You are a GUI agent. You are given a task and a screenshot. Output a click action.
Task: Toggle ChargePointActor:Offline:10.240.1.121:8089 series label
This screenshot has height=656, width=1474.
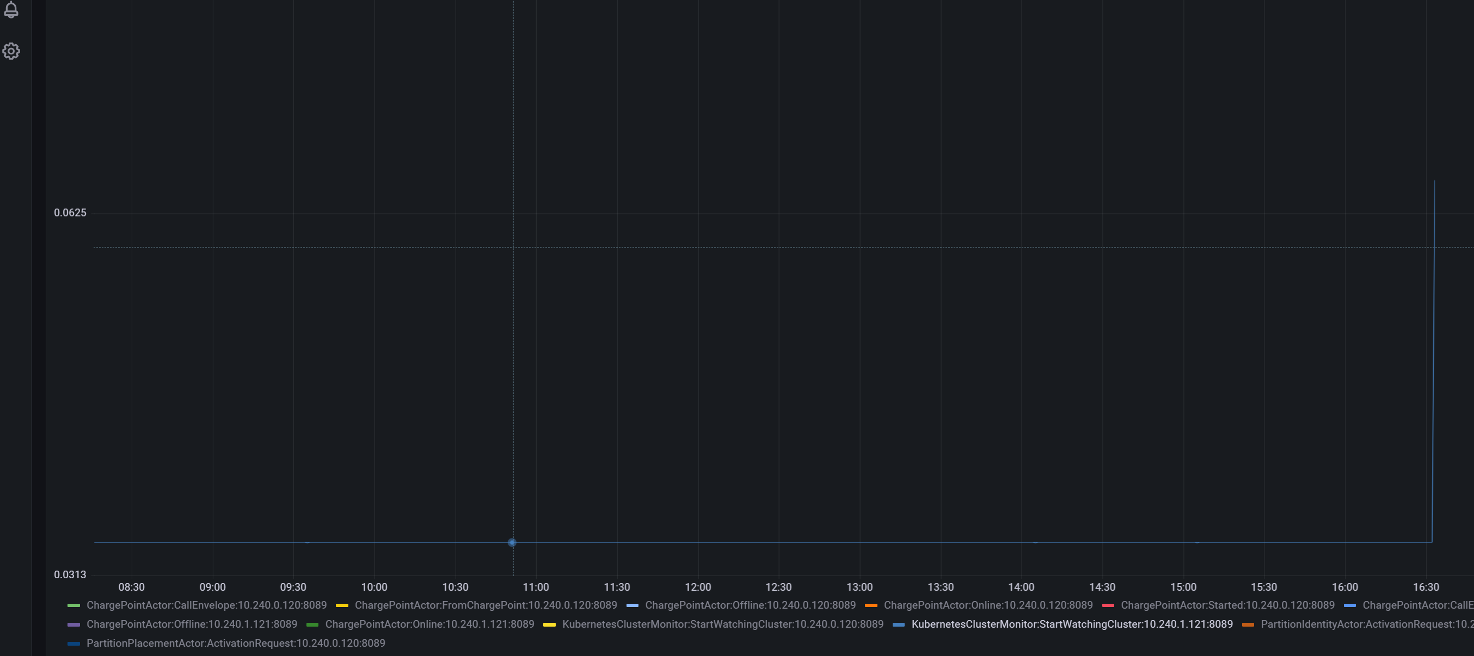coord(192,624)
